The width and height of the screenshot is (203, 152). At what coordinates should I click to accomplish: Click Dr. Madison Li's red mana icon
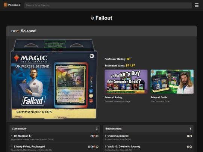click(94, 136)
